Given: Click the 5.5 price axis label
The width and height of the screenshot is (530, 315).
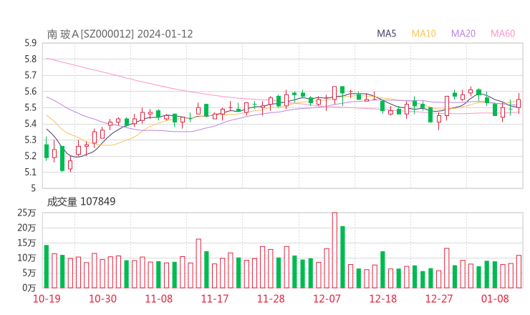Looking at the screenshot, I should point(30,107).
